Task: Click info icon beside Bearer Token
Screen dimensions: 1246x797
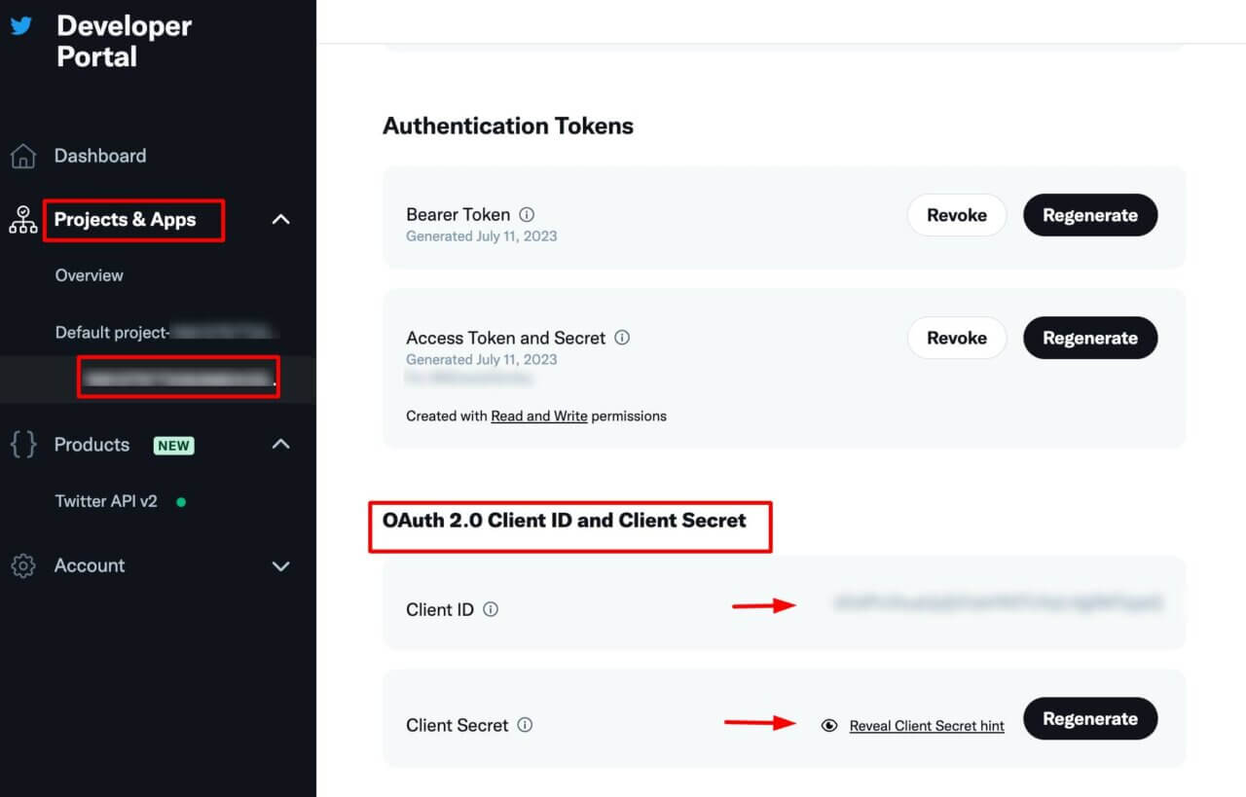Action: pyautogui.click(x=527, y=215)
